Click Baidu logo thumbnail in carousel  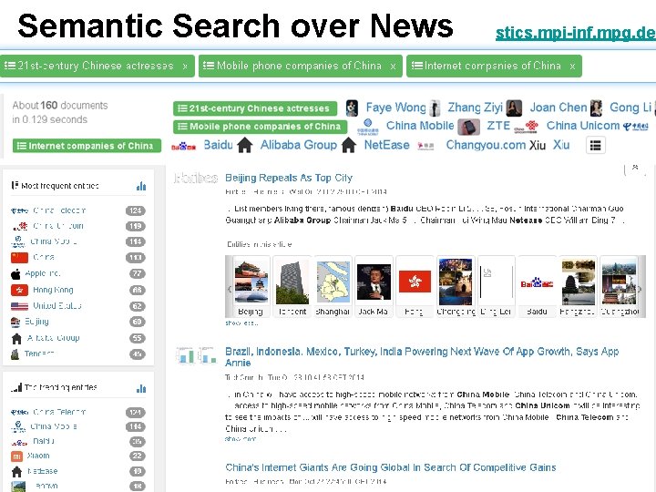[537, 283]
